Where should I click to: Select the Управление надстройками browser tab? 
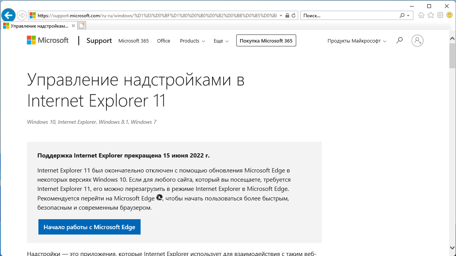39,26
